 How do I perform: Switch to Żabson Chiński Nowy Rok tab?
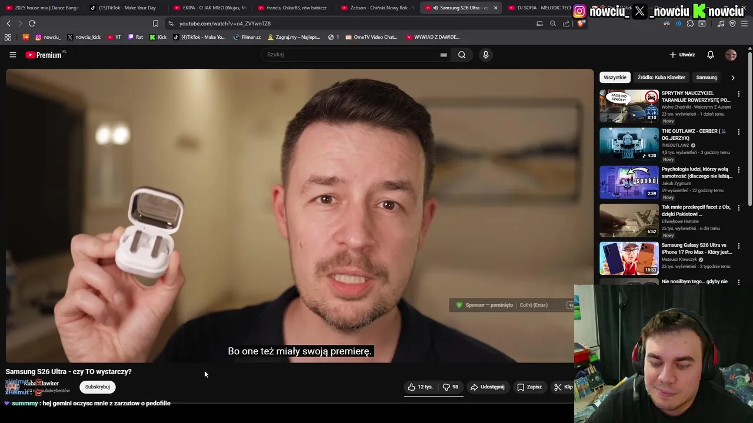point(378,8)
